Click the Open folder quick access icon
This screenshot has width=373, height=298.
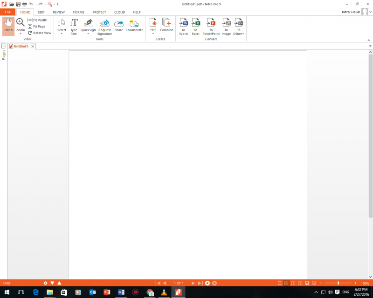tap(11, 4)
